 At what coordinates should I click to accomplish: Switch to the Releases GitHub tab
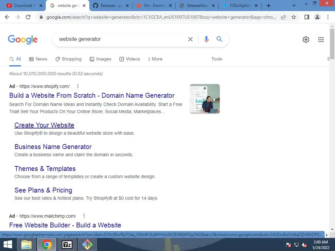tap(111, 6)
